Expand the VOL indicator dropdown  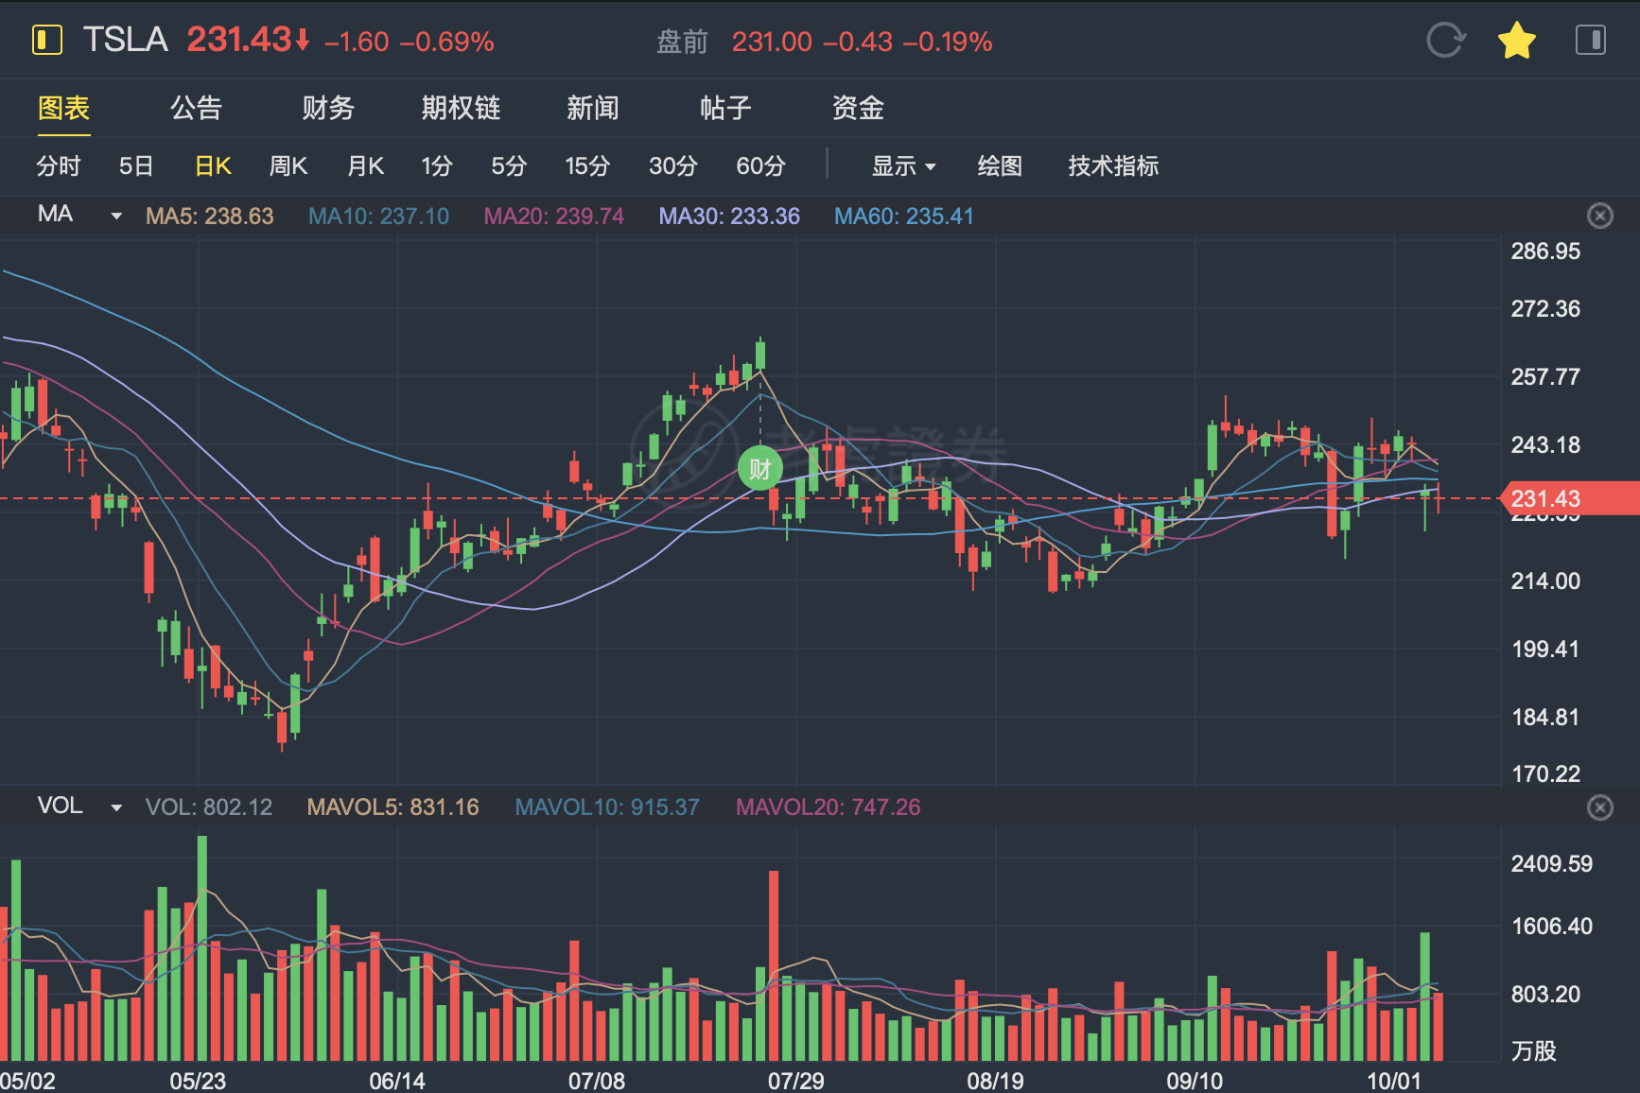click(x=116, y=807)
